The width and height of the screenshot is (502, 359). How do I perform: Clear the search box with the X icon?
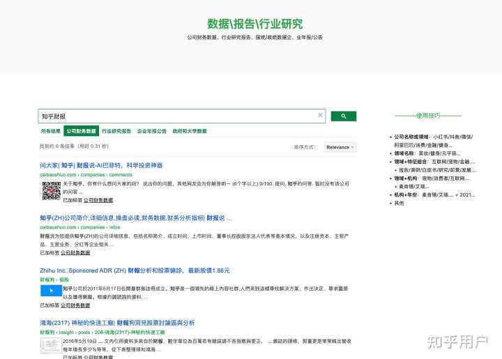pyautogui.click(x=320, y=115)
